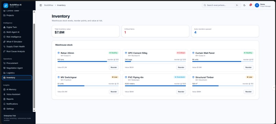This screenshot has height=124, width=276.
Task: Click the Logistics truck icon
Action: coord(4,73)
